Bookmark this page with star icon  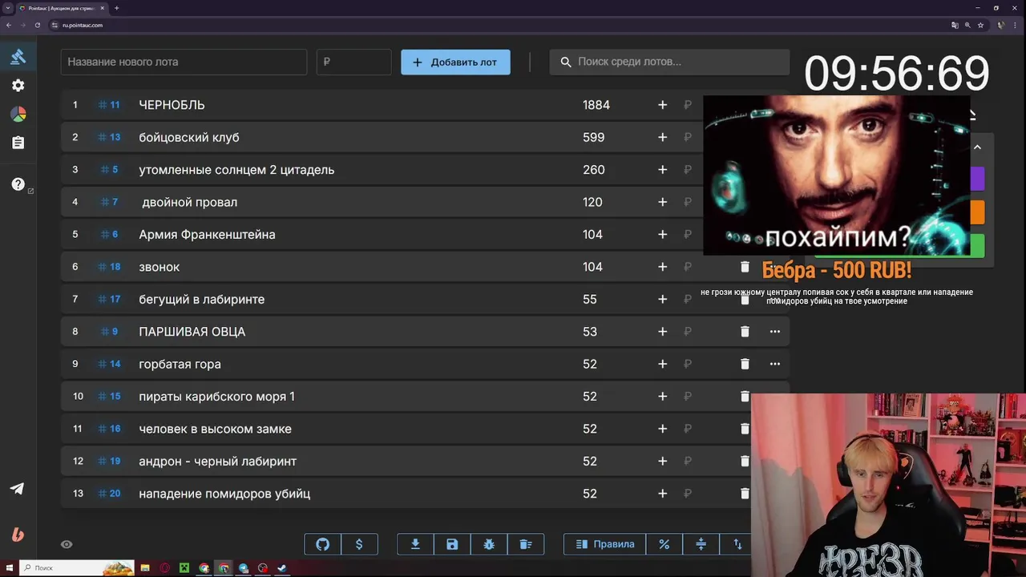coord(980,25)
